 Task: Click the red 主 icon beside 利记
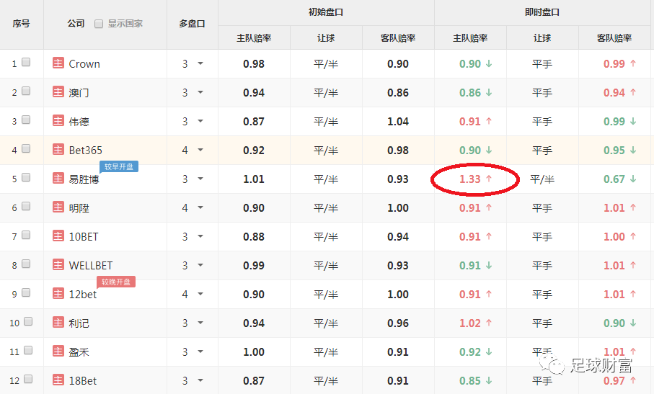[x=58, y=323]
